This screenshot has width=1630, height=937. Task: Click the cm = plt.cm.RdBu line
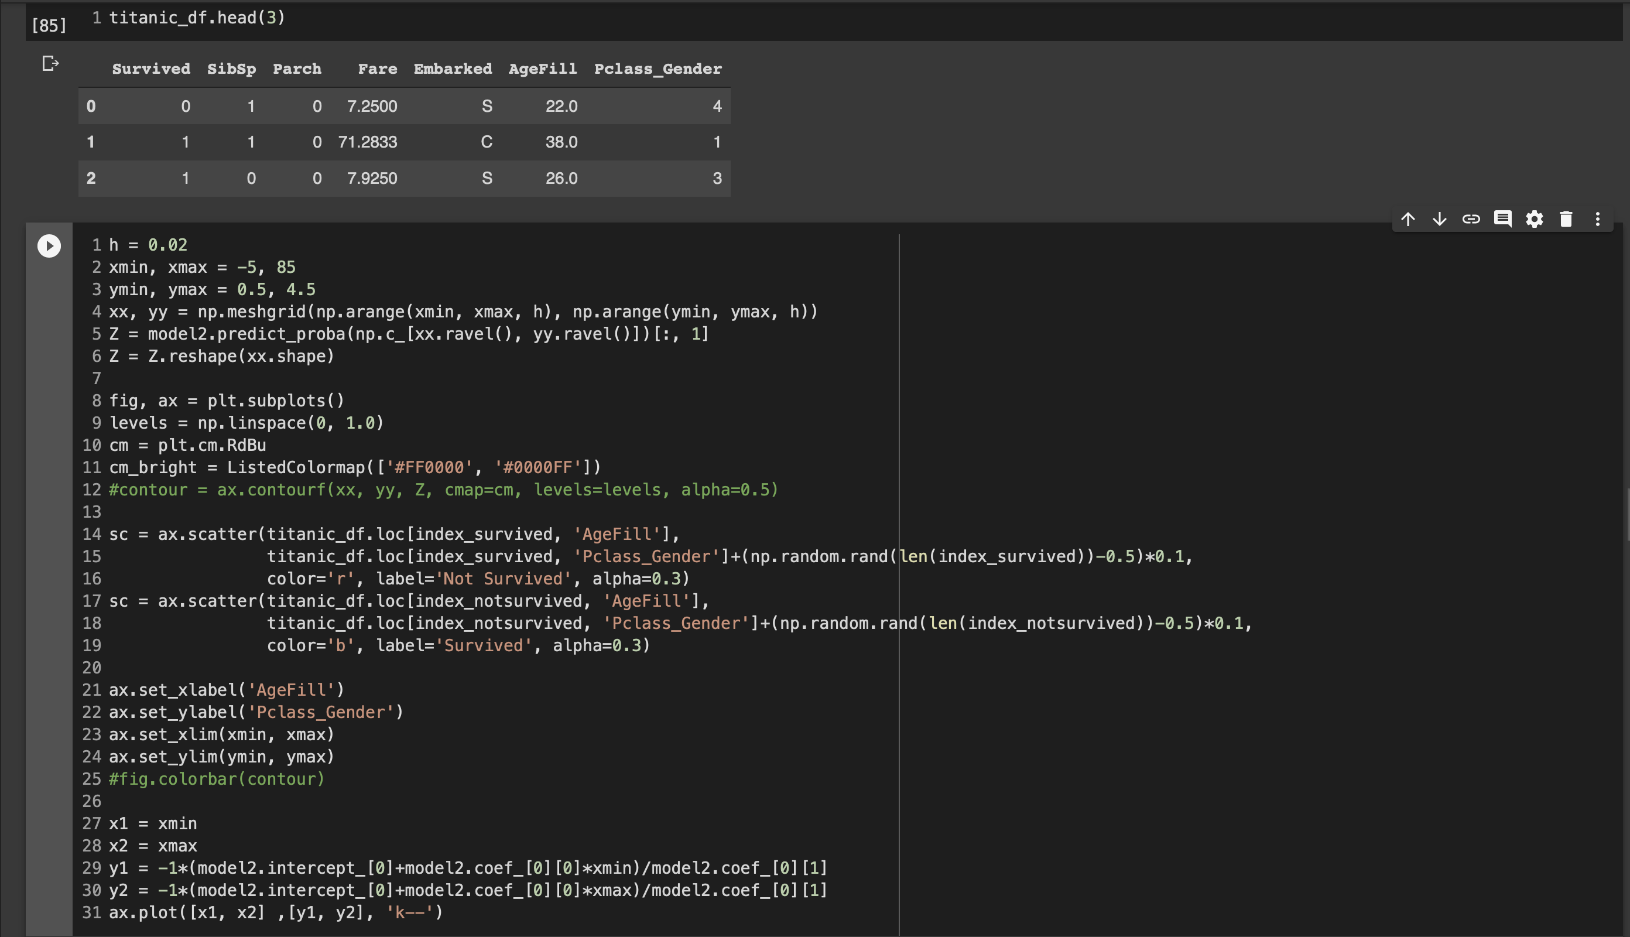click(x=187, y=445)
